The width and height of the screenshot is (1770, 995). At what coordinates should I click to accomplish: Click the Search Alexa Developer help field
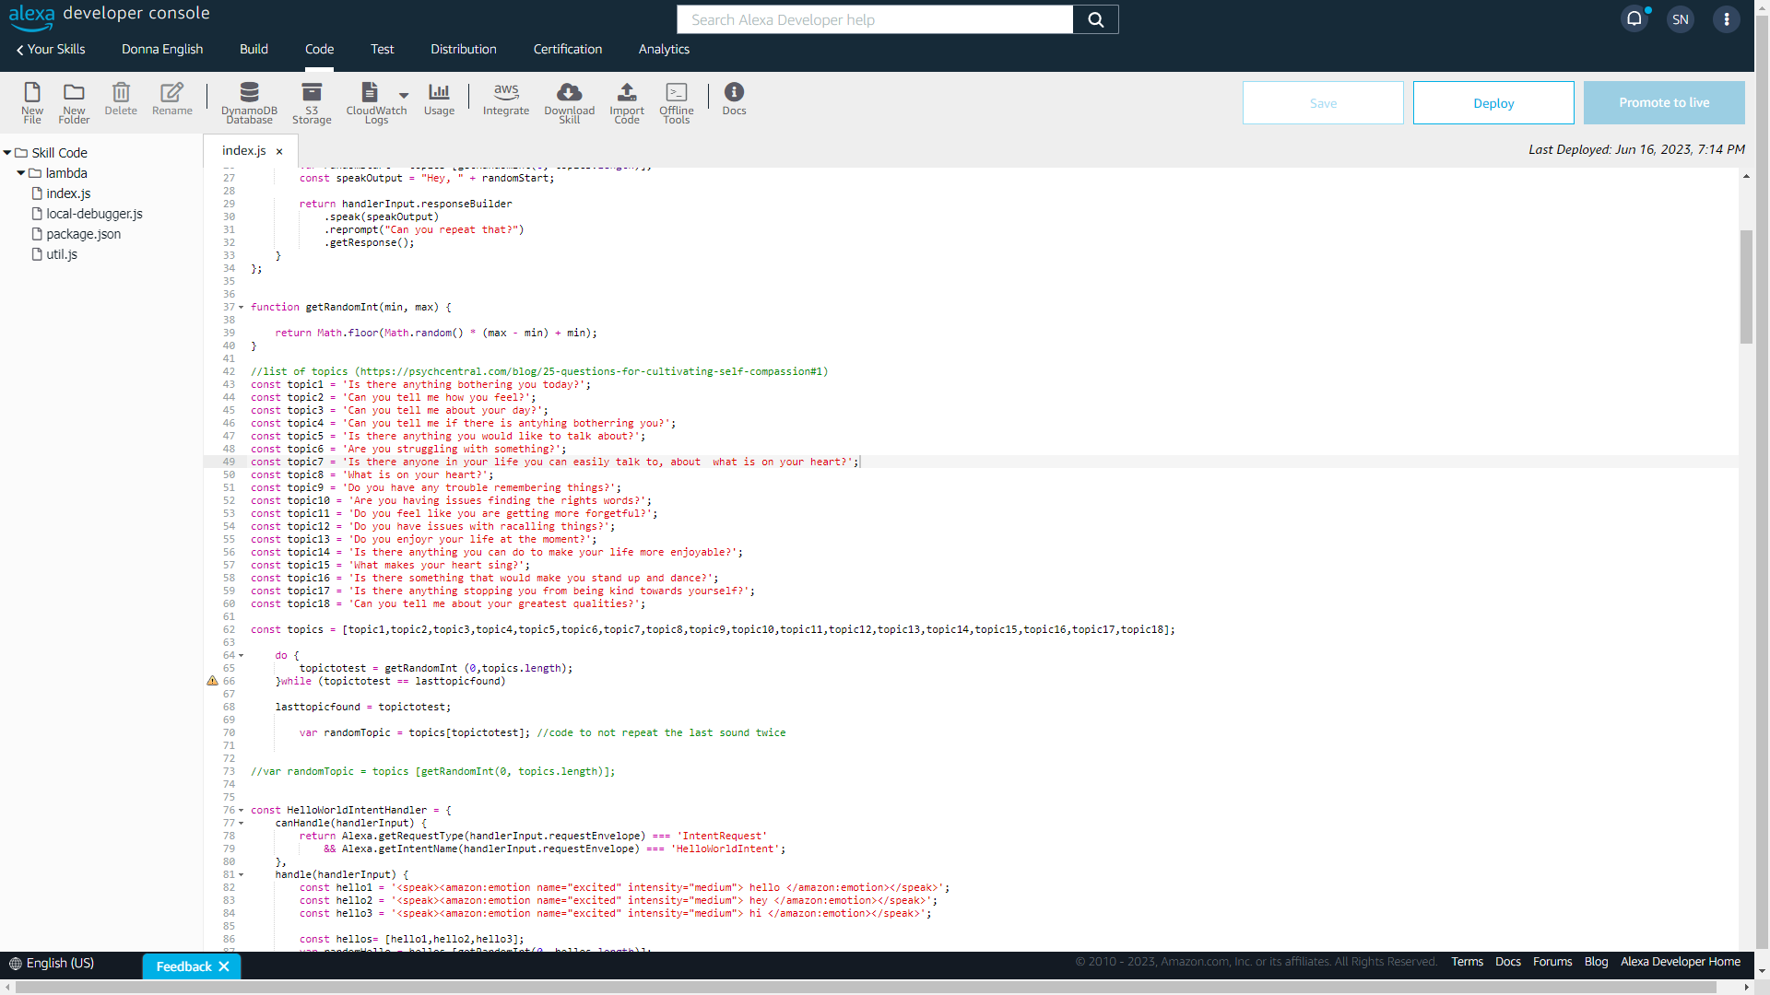tap(874, 19)
